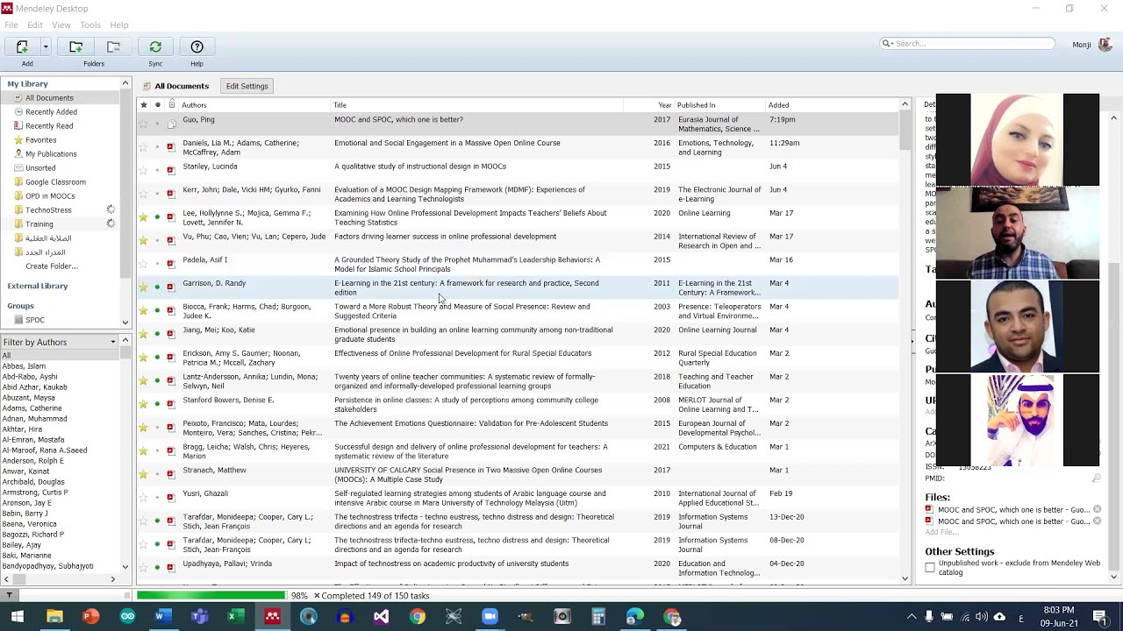Open the Windows Start menu
This screenshot has height=631, width=1123.
[x=18, y=617]
